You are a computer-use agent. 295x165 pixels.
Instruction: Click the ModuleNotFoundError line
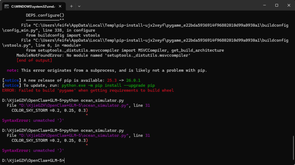103,55
